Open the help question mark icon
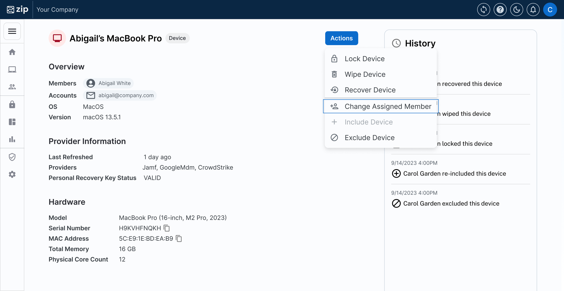Image resolution: width=564 pixels, height=291 pixels. tap(500, 10)
